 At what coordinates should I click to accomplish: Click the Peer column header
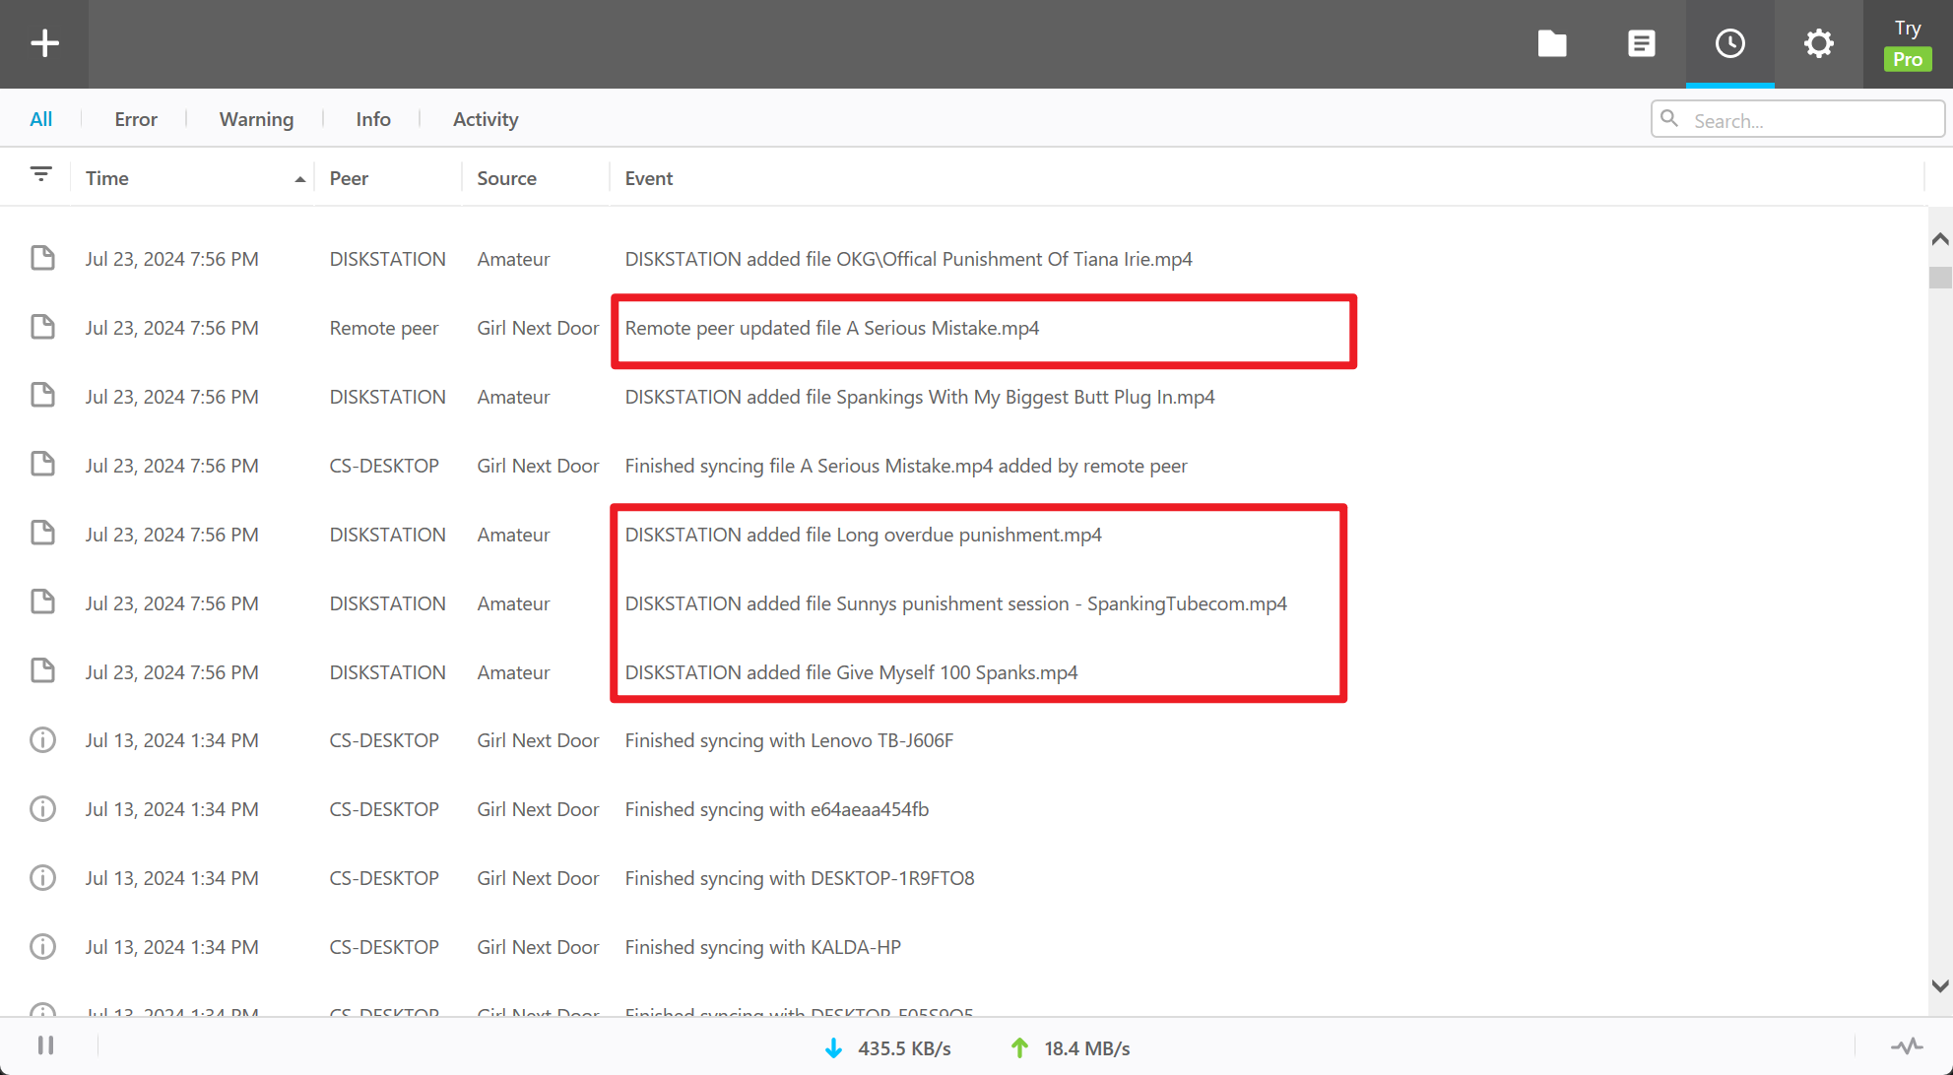pyautogui.click(x=349, y=178)
